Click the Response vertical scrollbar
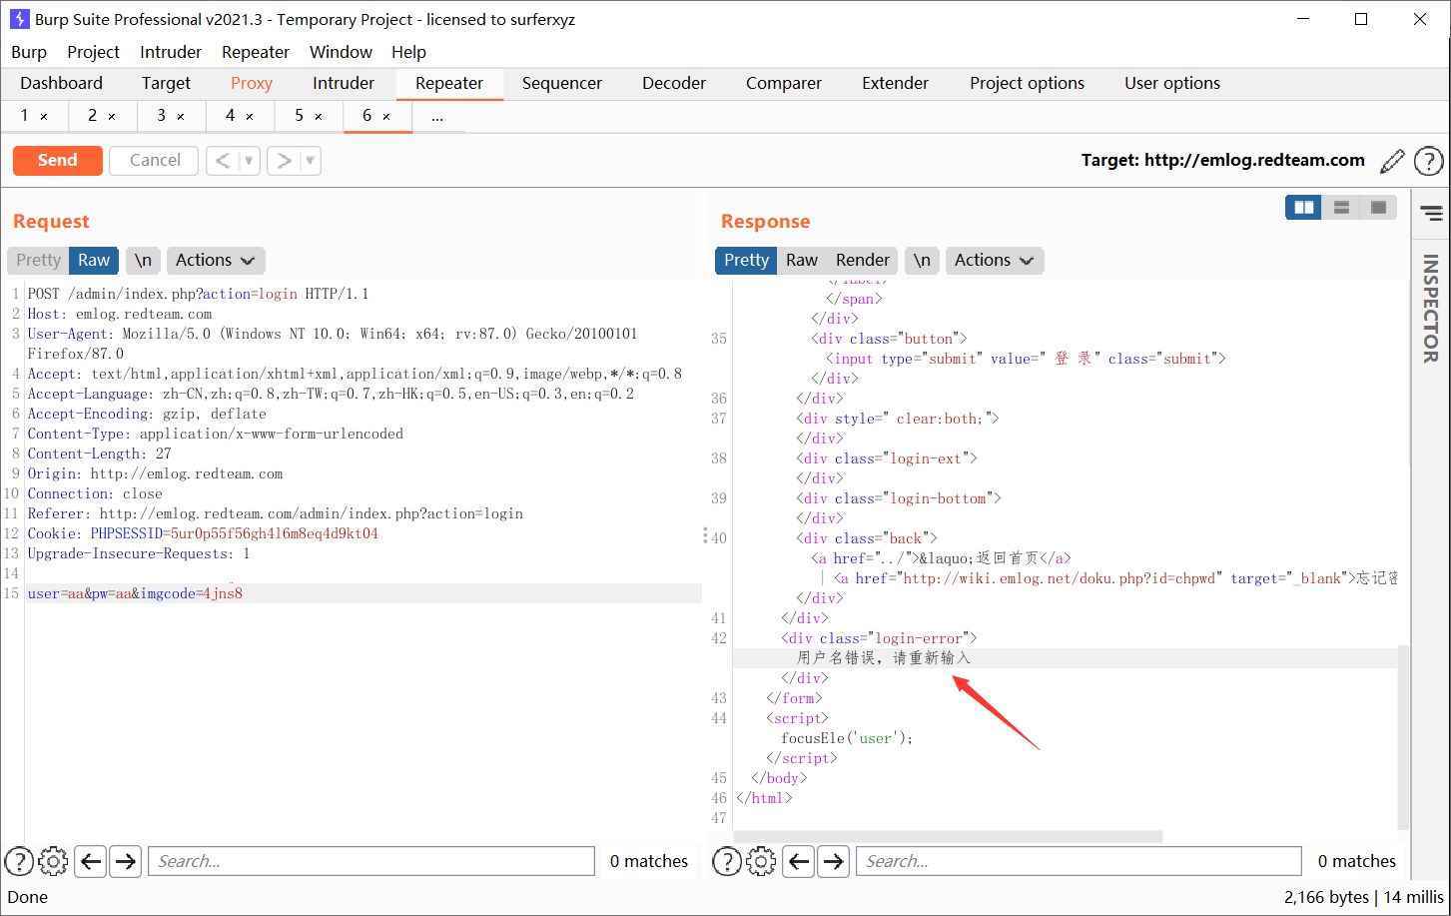Screen dimensions: 1451x916 pyautogui.click(x=1402, y=737)
